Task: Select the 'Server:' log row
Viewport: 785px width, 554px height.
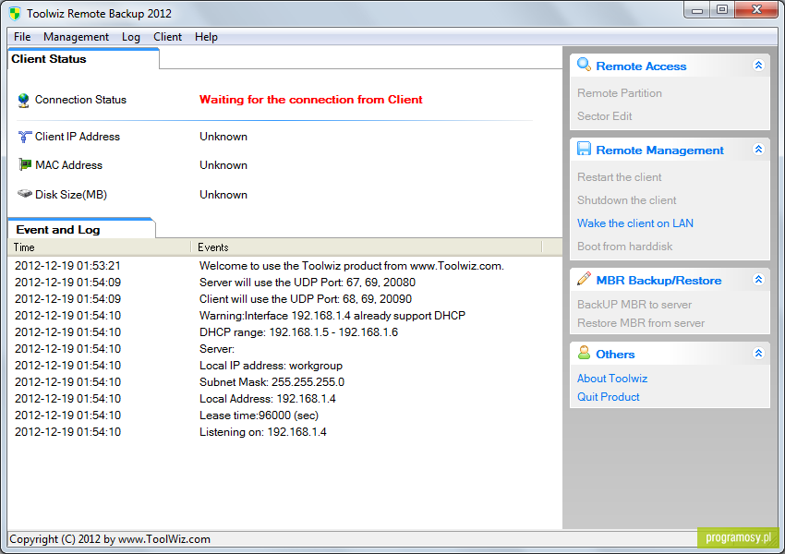Action: (284, 349)
